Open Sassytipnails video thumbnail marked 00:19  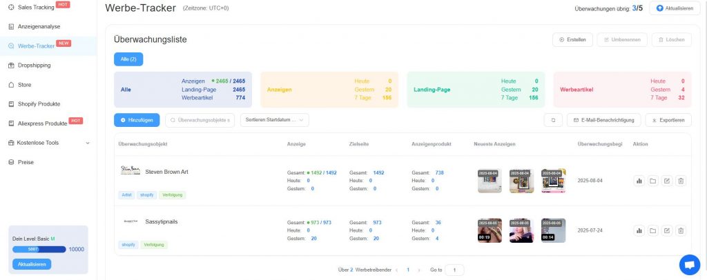point(490,230)
